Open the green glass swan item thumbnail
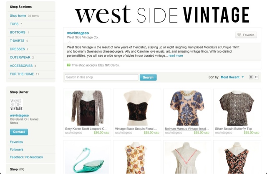 [x=87, y=158]
